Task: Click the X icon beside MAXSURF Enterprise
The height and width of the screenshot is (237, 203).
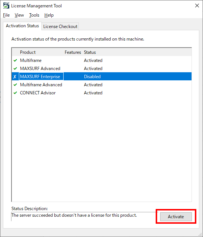Action: coord(15,77)
